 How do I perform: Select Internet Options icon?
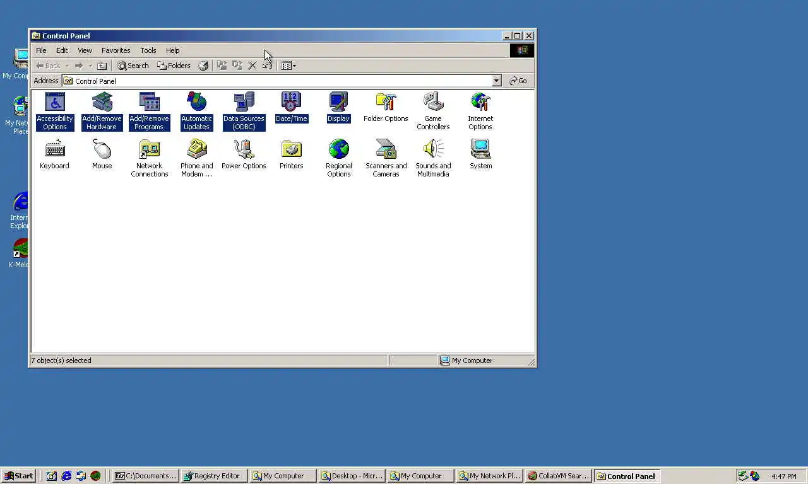(480, 112)
